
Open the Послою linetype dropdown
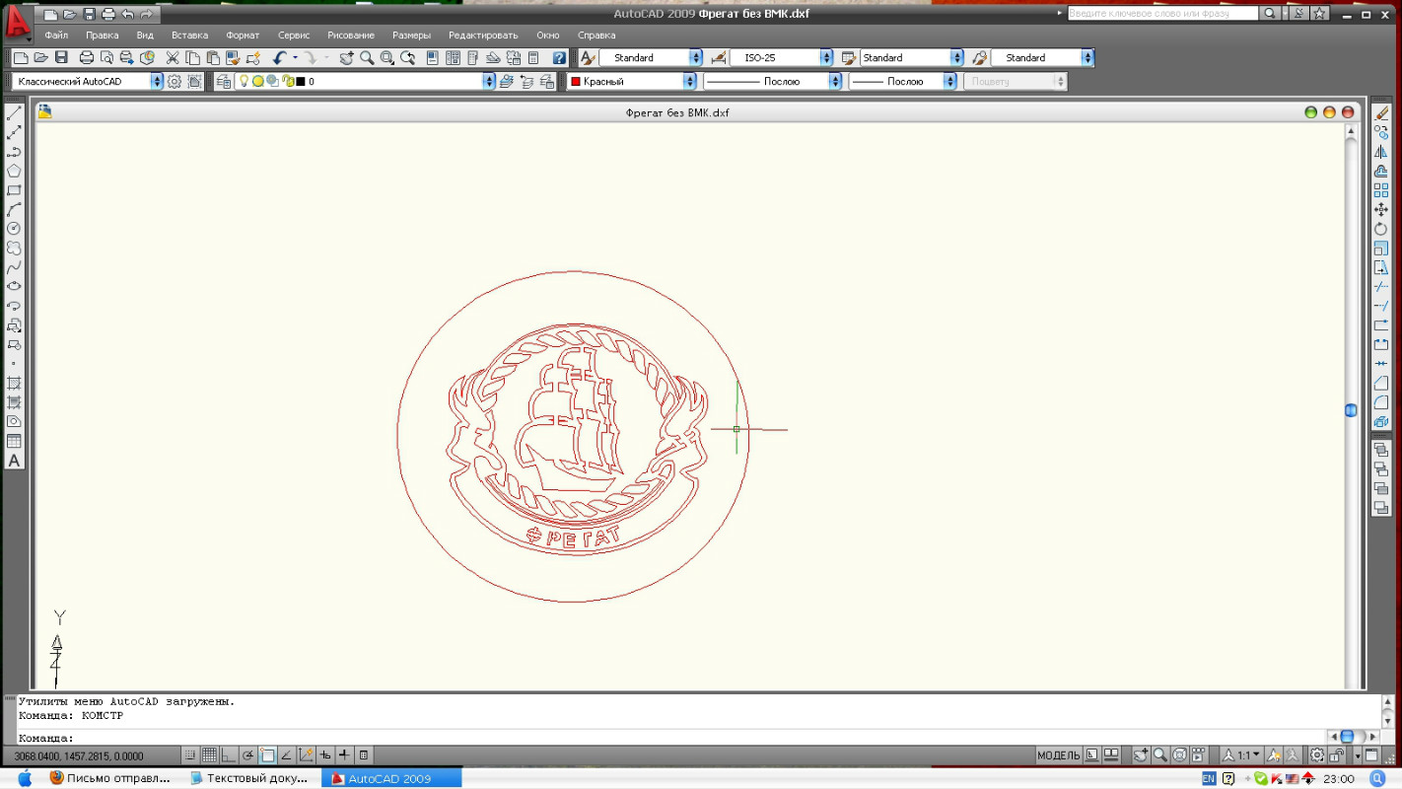(835, 82)
